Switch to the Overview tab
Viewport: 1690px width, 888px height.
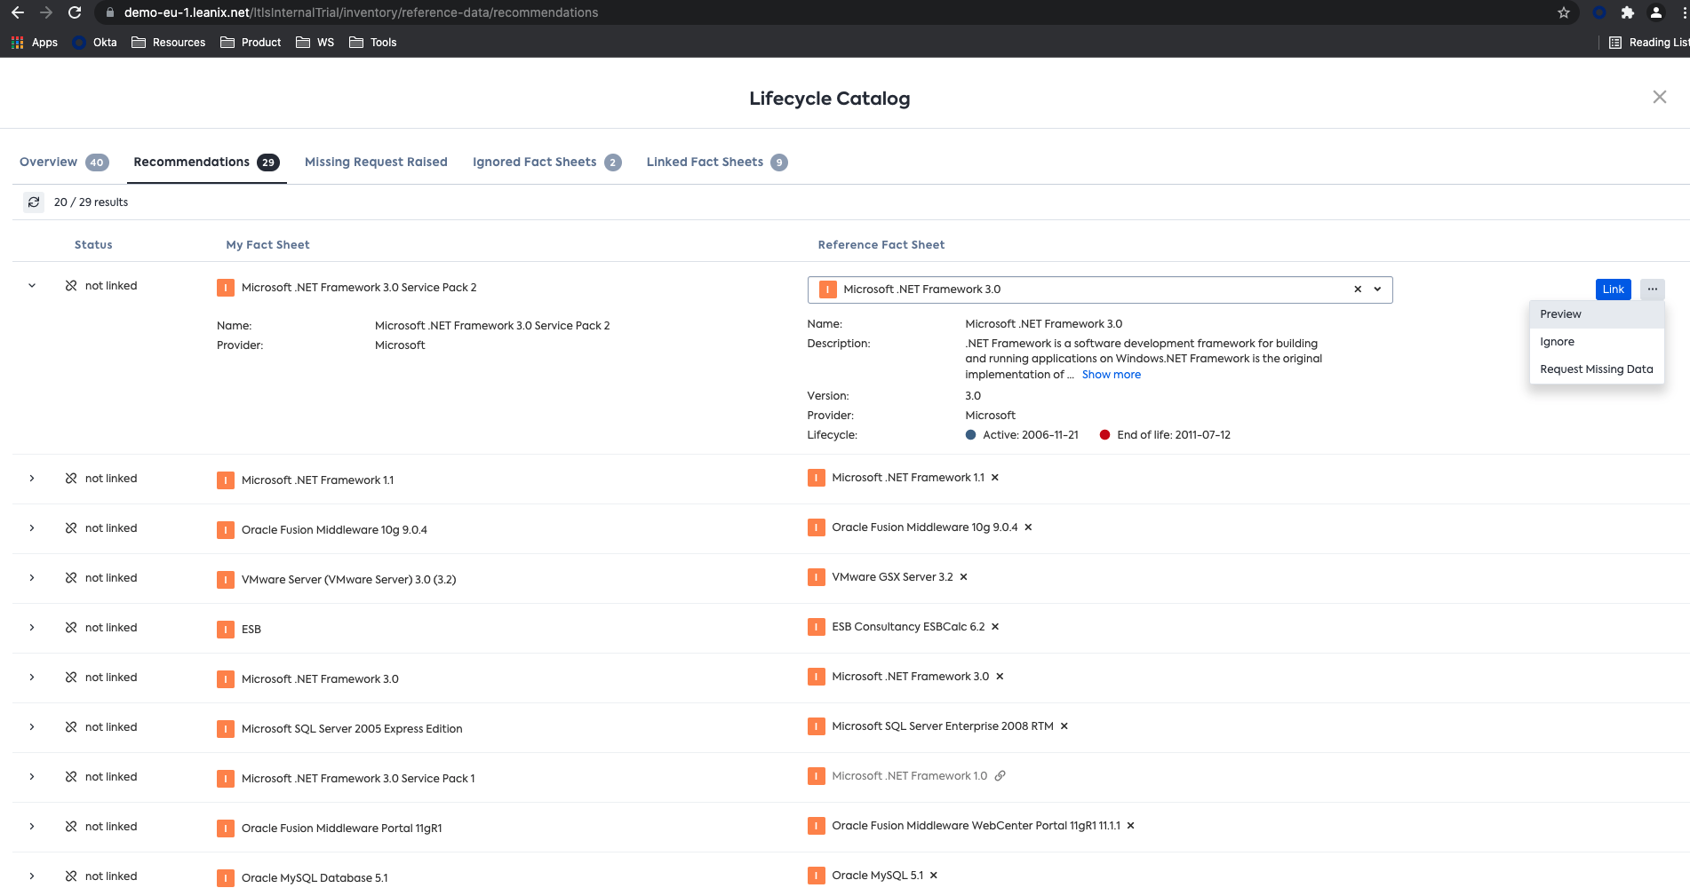64,162
